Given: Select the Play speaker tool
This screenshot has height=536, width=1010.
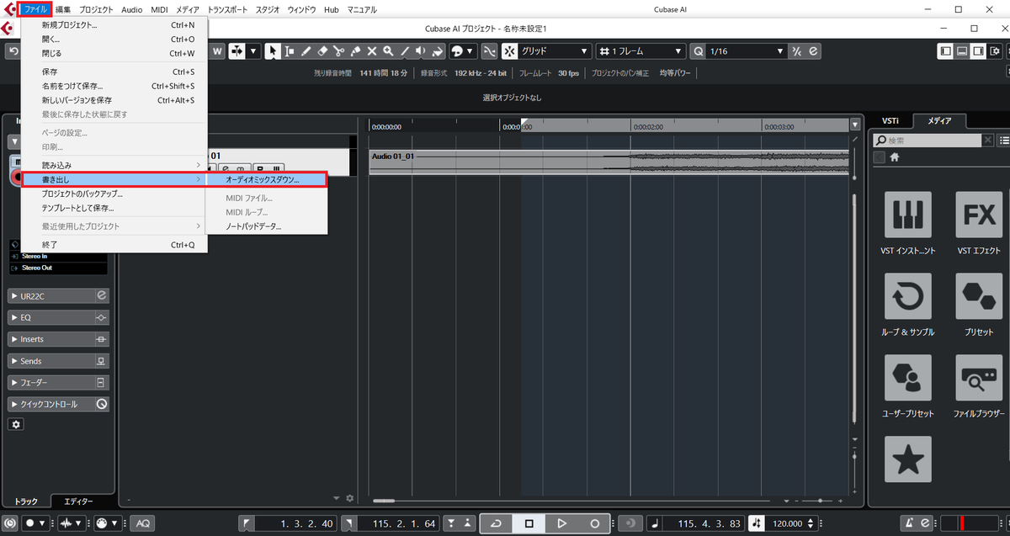Looking at the screenshot, I should point(421,51).
